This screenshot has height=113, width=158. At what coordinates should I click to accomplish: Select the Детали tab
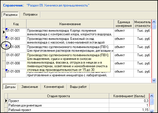tap(10, 87)
